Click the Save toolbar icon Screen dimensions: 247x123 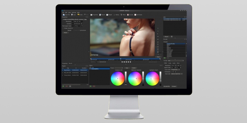[x=72, y=15]
